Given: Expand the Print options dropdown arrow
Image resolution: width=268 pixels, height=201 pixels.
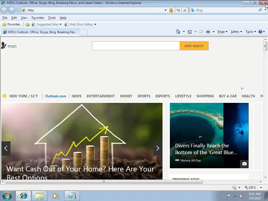Looking at the screenshot, I should click(x=214, y=32).
